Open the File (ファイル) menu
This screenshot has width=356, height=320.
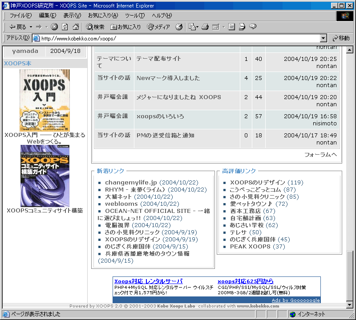tap(20, 16)
